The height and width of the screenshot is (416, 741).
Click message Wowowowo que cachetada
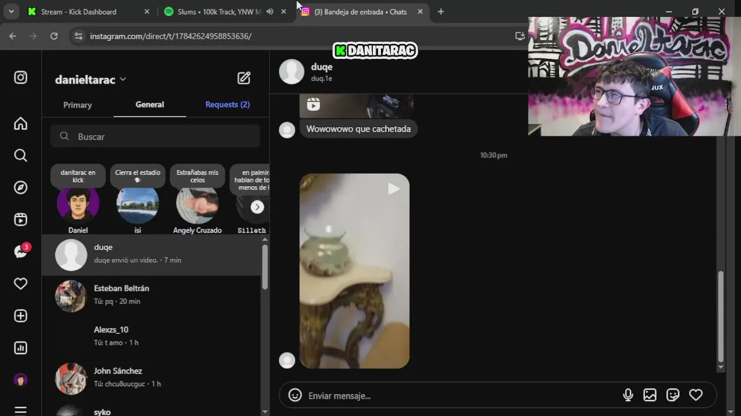coord(358,129)
